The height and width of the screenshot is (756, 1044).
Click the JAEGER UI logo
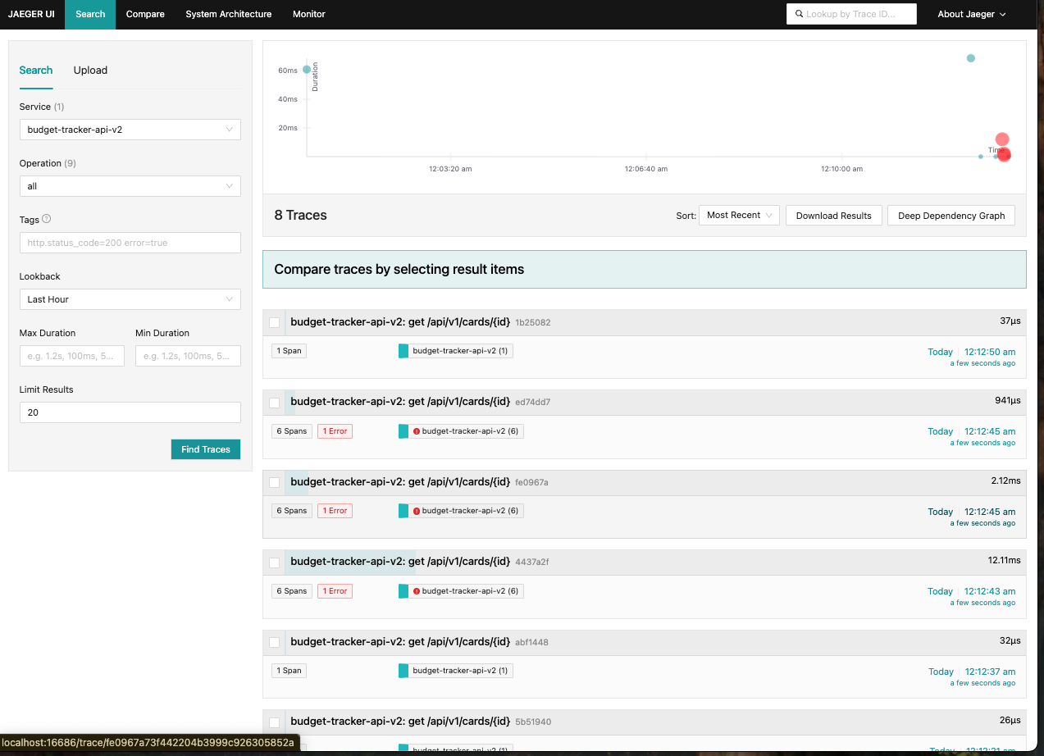pos(32,14)
